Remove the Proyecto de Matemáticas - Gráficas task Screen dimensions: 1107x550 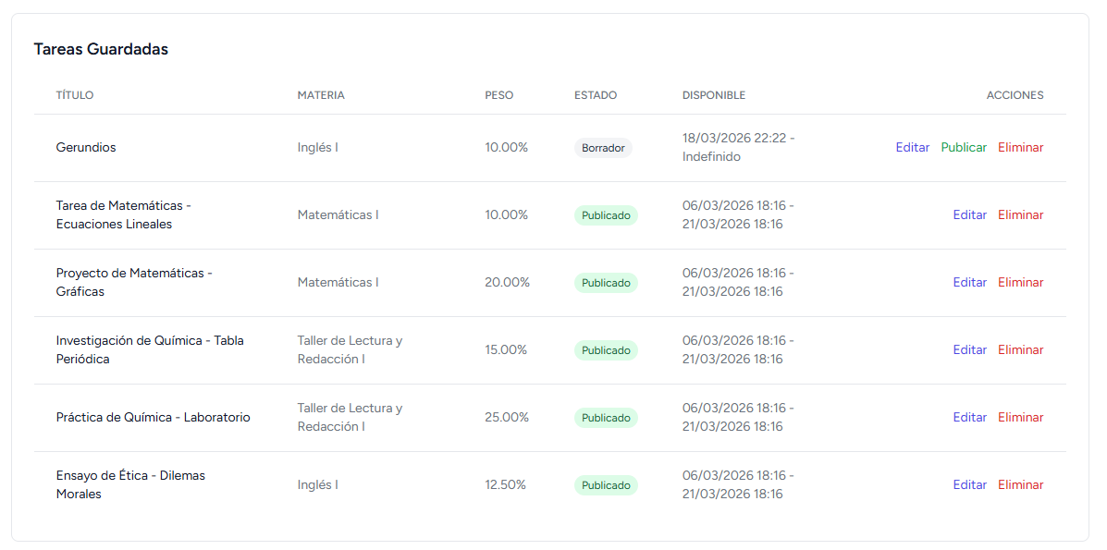[1020, 283]
